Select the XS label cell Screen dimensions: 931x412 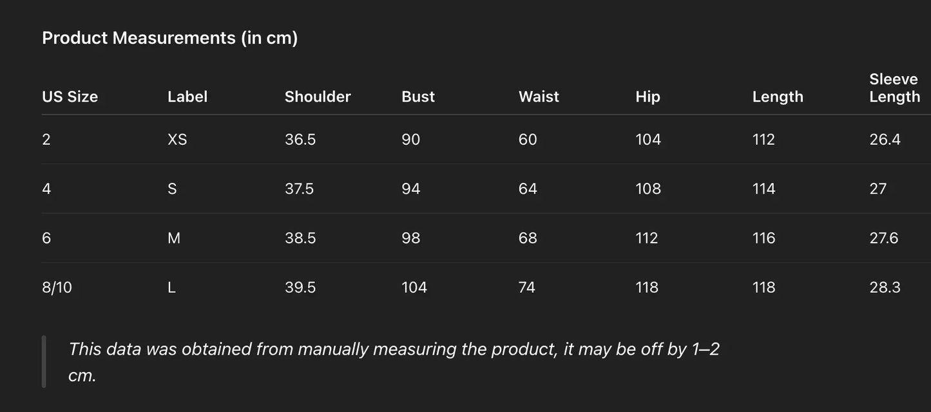(177, 140)
